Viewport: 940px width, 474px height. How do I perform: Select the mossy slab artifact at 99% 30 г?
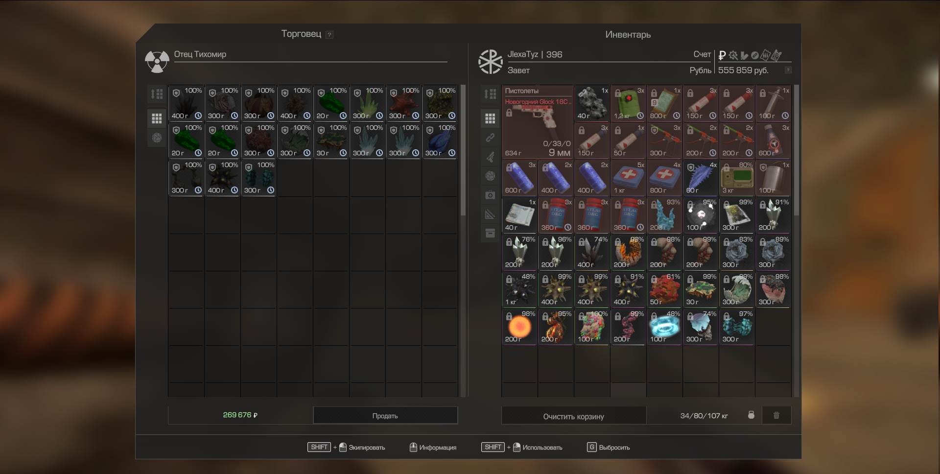[x=701, y=289]
